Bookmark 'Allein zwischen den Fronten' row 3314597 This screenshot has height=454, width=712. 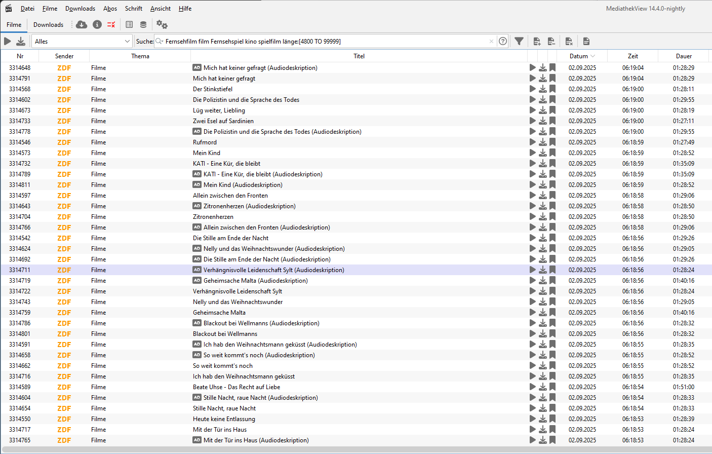[552, 195]
